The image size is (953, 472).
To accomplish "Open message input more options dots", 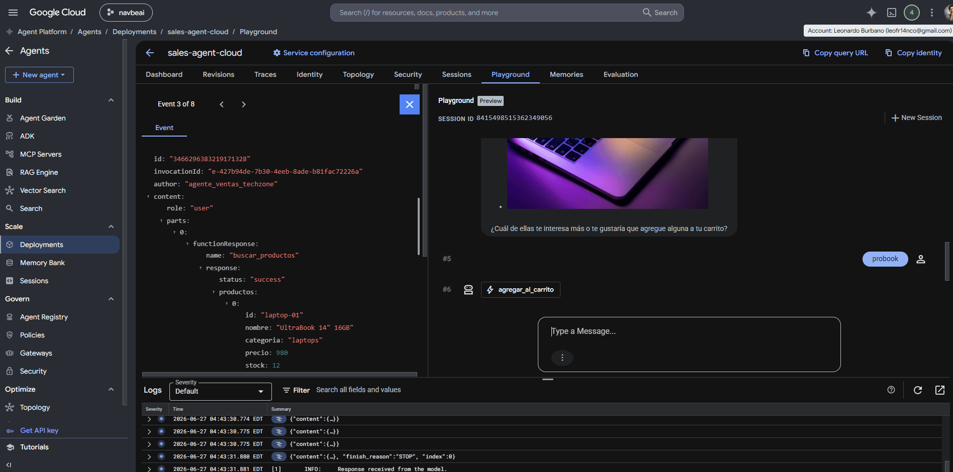I will pyautogui.click(x=562, y=358).
